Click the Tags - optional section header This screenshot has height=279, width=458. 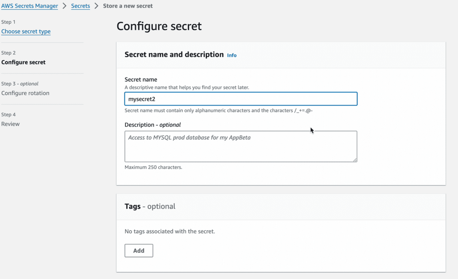149,206
